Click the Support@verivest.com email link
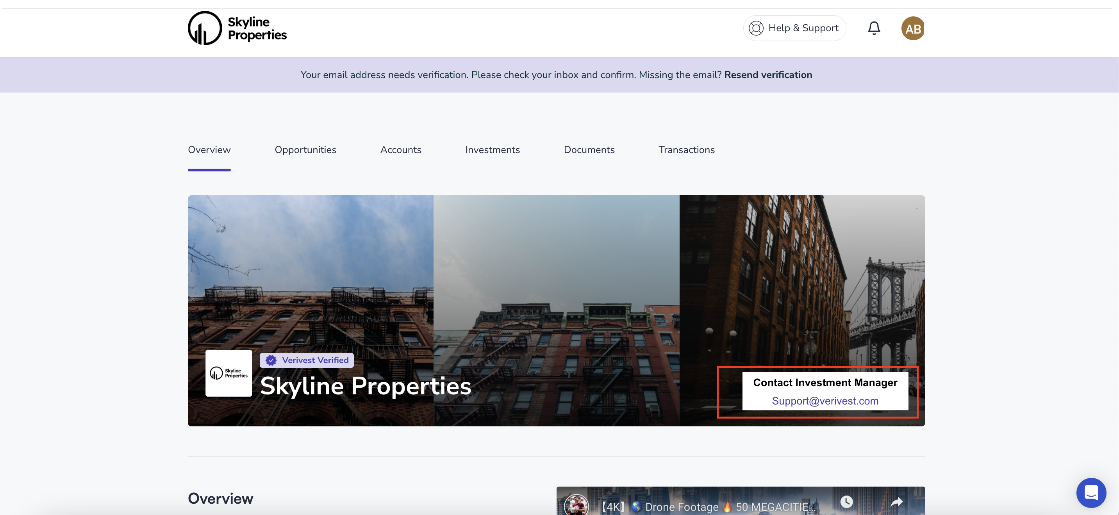This screenshot has height=515, width=1119. coord(825,401)
